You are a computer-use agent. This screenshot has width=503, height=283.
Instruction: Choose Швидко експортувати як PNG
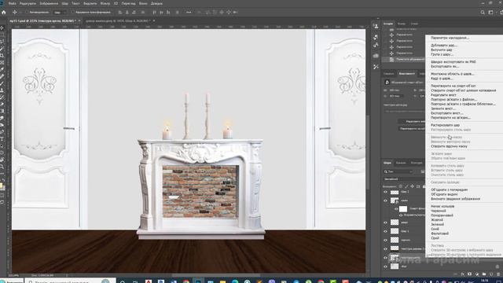tap(453, 62)
